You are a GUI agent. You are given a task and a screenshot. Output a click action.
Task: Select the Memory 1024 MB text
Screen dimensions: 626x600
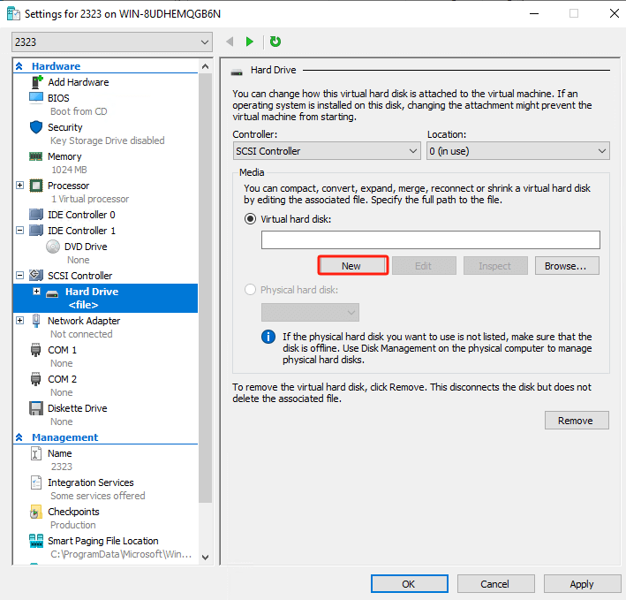point(69,170)
